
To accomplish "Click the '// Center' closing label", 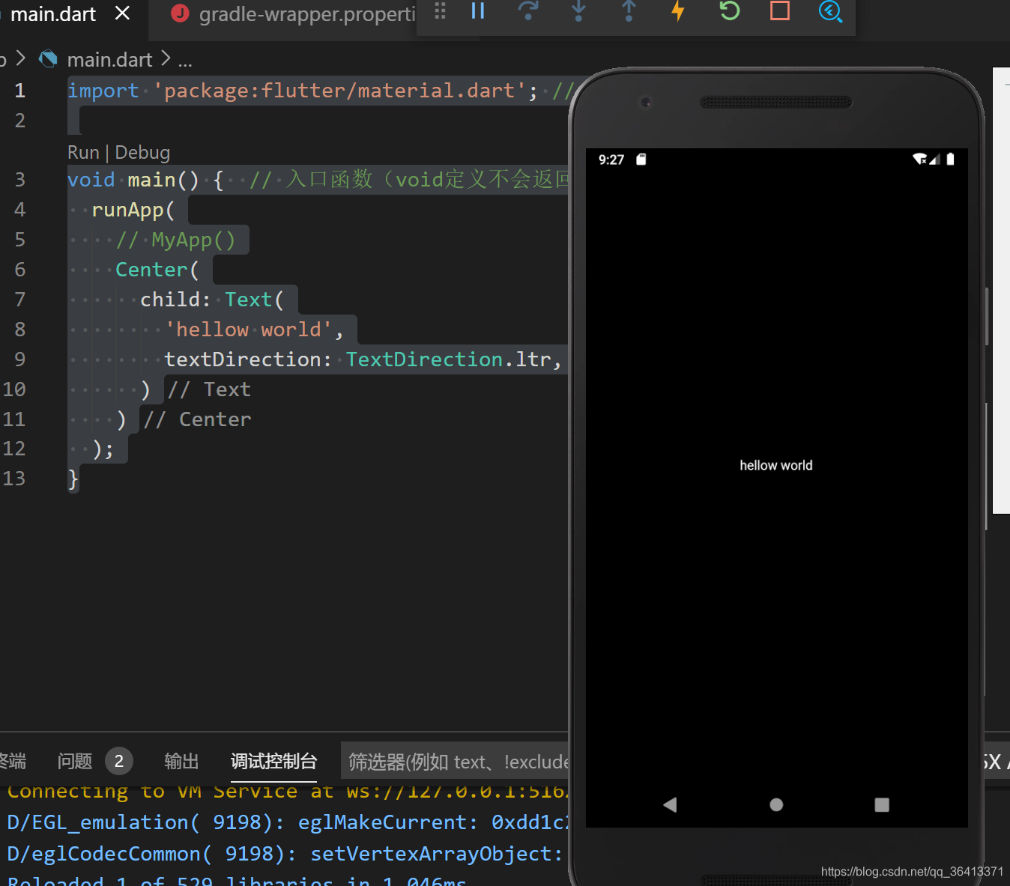I will click(x=197, y=419).
